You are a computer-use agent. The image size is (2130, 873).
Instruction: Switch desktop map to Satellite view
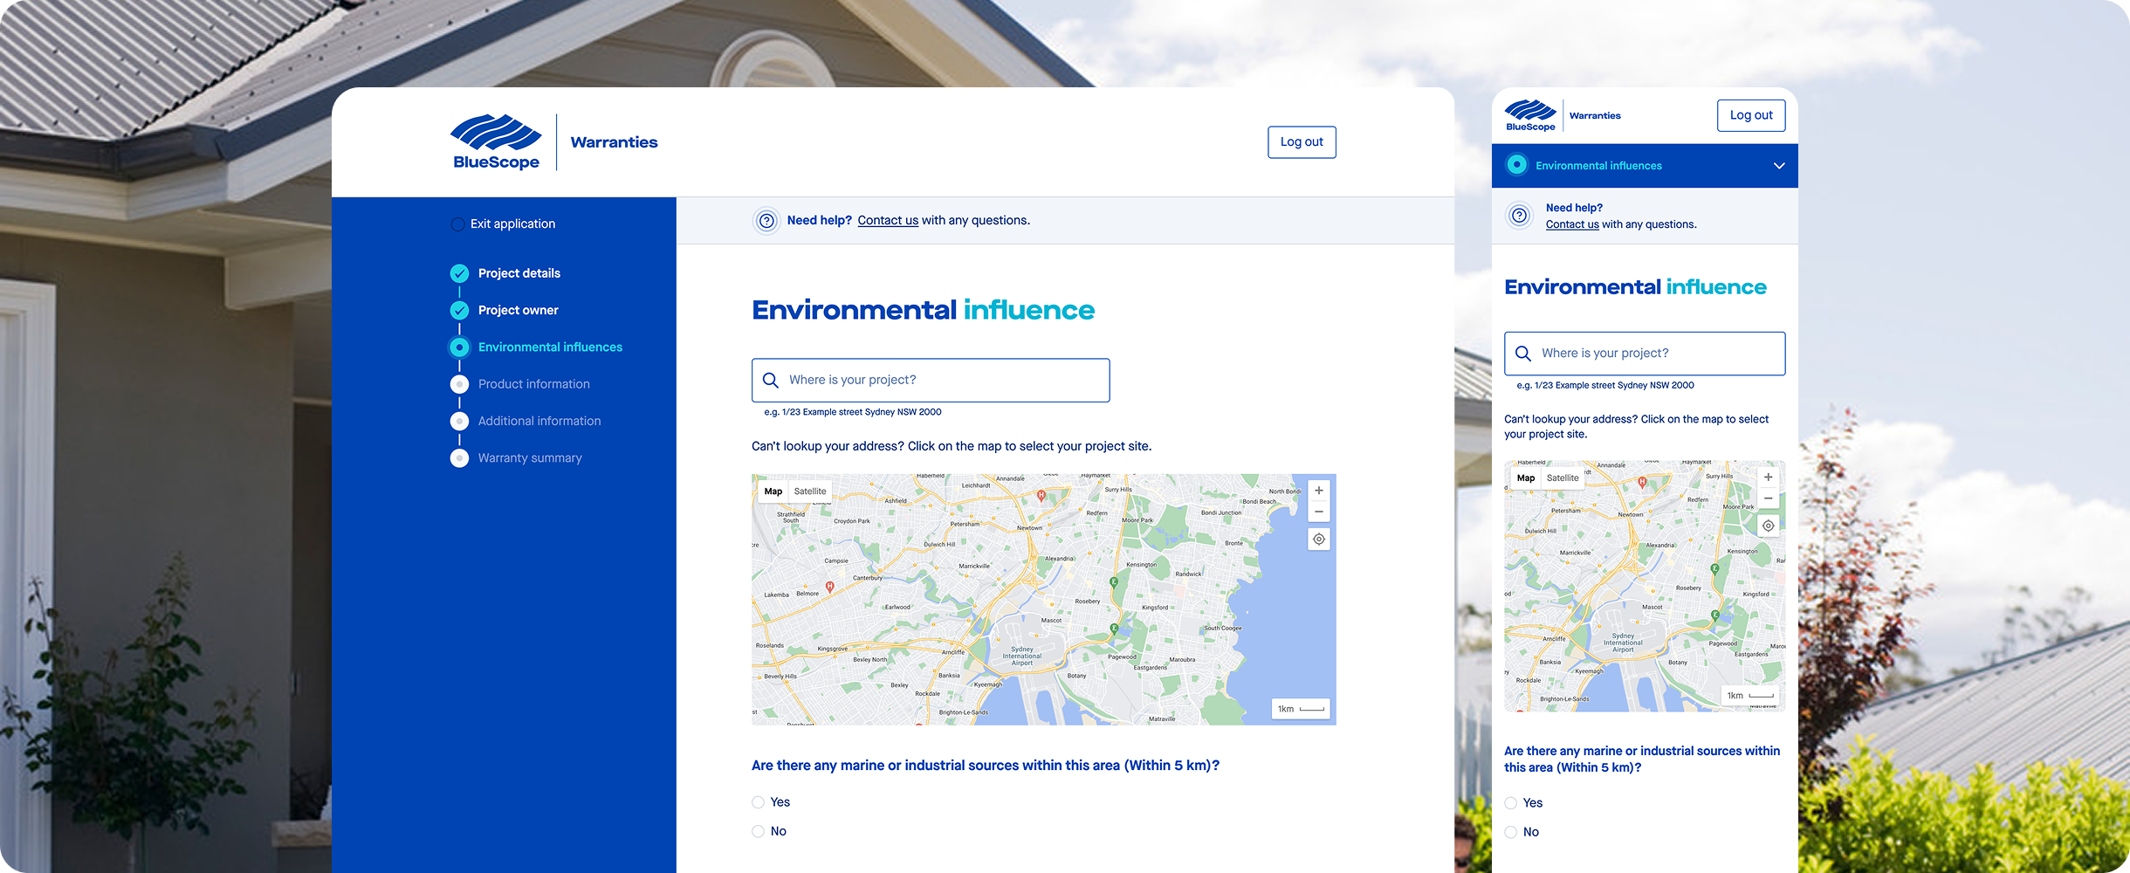coord(809,491)
